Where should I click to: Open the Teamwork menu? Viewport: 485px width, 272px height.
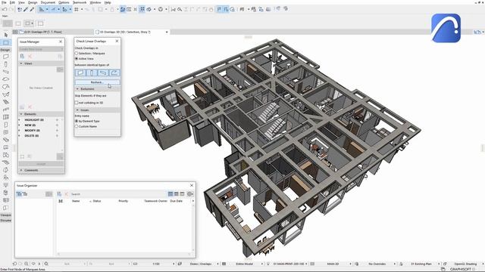click(x=80, y=2)
